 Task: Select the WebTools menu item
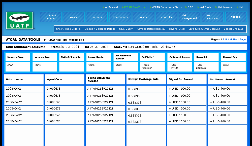click(205, 7)
